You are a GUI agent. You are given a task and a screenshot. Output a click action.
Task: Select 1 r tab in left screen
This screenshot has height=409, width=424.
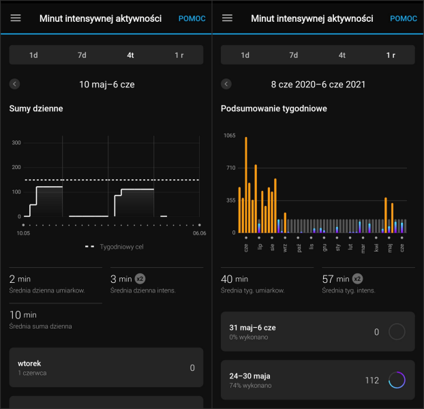tap(179, 55)
